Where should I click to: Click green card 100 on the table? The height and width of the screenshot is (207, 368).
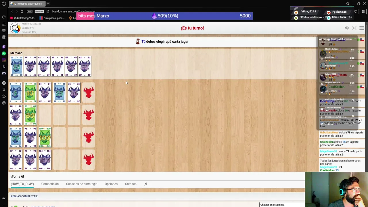pos(45,137)
